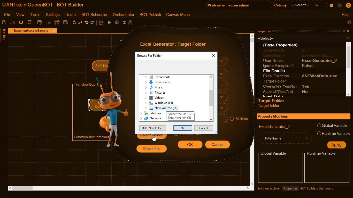Expand the Documents folder tree node
The image size is (353, 198).
[x=146, y=77]
